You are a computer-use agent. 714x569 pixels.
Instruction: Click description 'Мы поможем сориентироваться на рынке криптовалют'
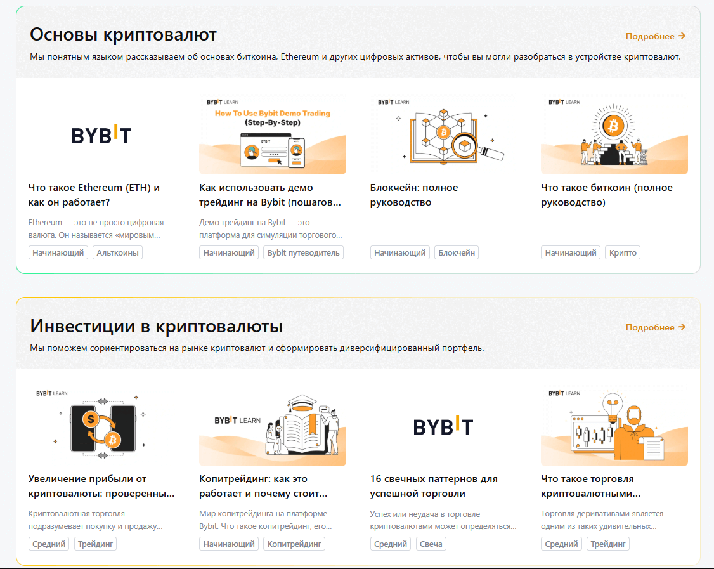[x=257, y=348]
